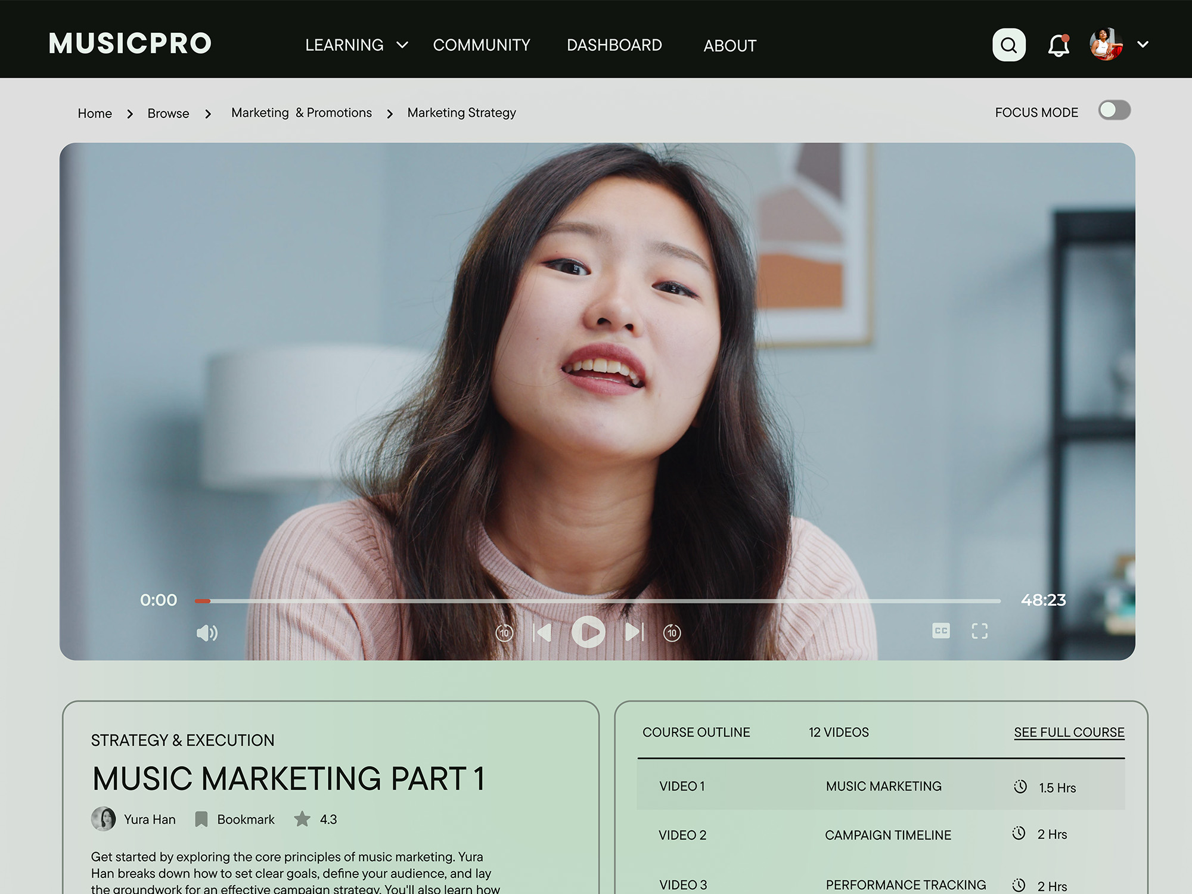
Task: Open the notifications bell
Action: pyautogui.click(x=1058, y=45)
